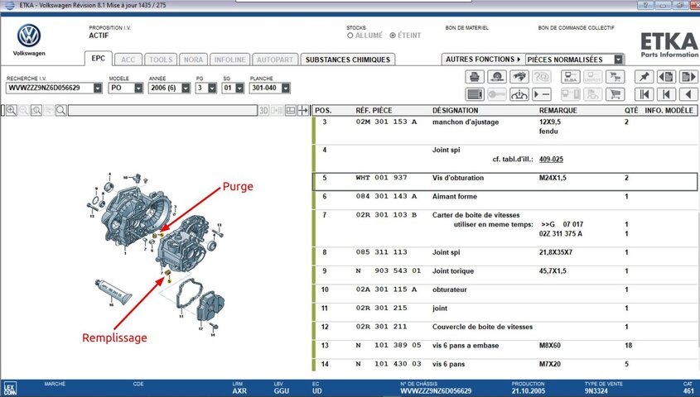
Task: Click the print icon in the toolbar
Action: point(475,77)
